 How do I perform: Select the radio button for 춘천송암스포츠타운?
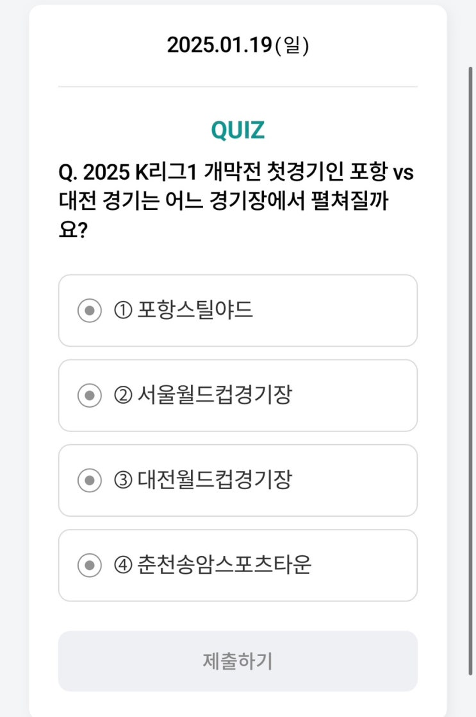90,566
